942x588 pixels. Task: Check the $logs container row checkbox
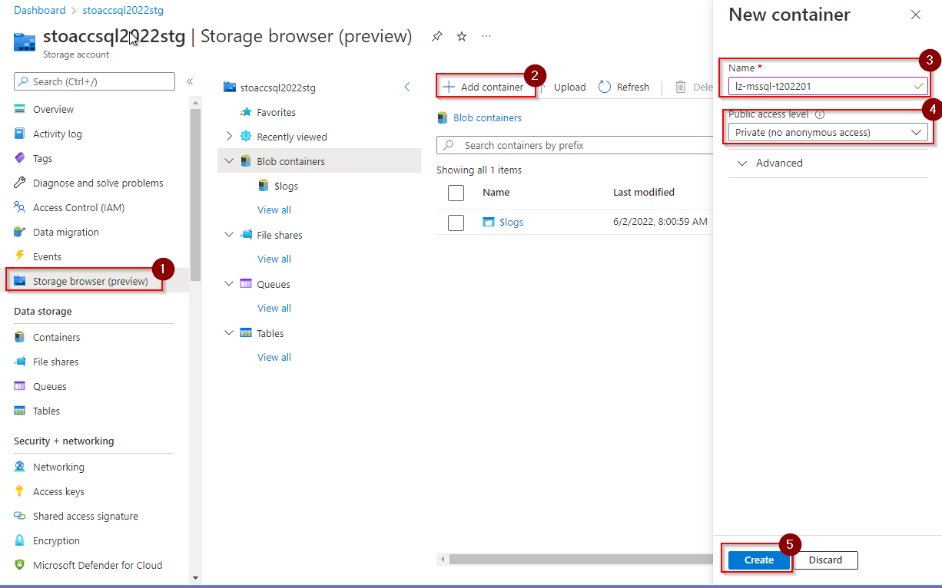point(456,223)
